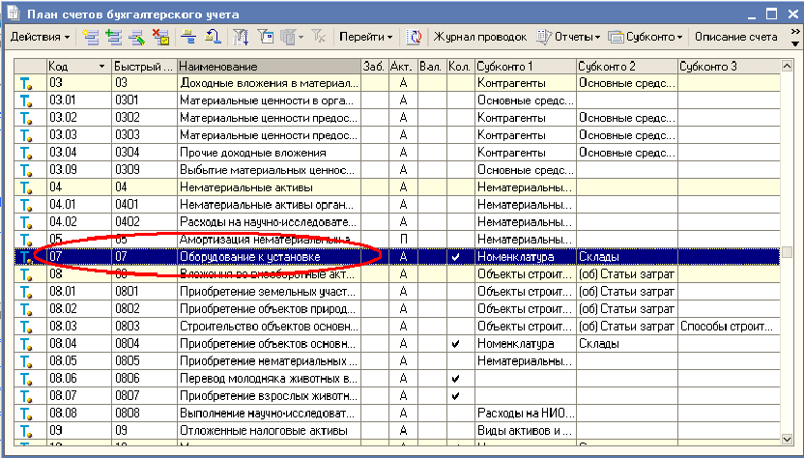Image resolution: width=804 pixels, height=458 pixels.
Task: Click the Add new account icon
Action: [x=91, y=37]
